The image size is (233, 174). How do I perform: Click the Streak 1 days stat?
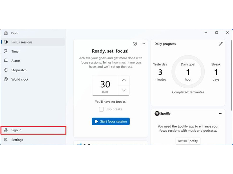216,72
